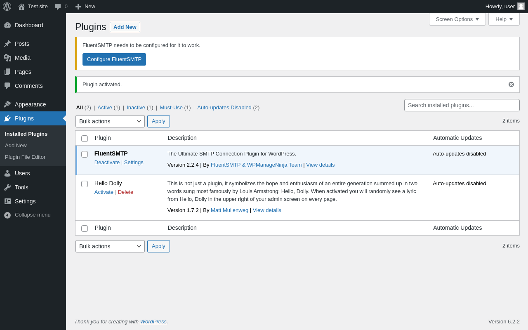
Task: Toggle the select-all checkbox in the table header
Action: point(85,139)
